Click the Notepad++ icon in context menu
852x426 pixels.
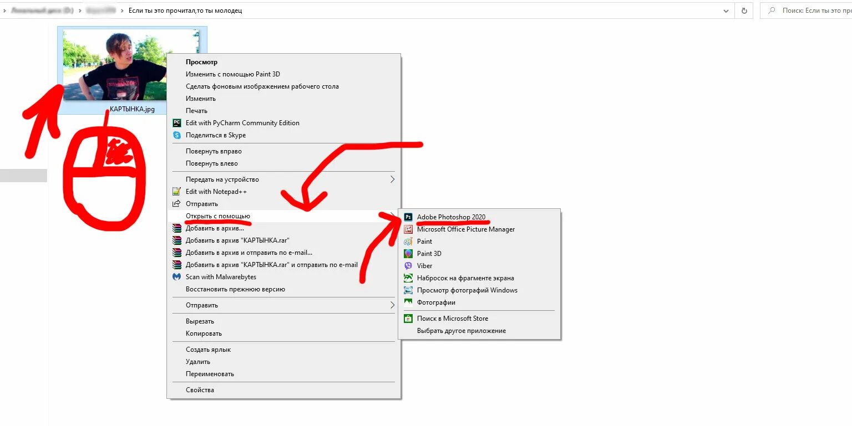coord(177,192)
